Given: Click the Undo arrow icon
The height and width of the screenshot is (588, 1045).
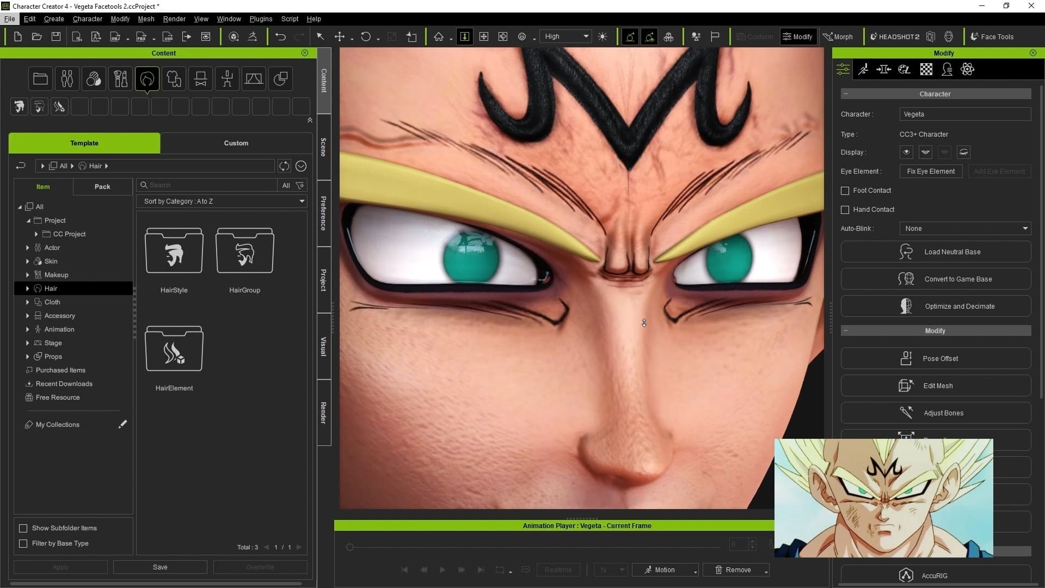Looking at the screenshot, I should (x=280, y=36).
